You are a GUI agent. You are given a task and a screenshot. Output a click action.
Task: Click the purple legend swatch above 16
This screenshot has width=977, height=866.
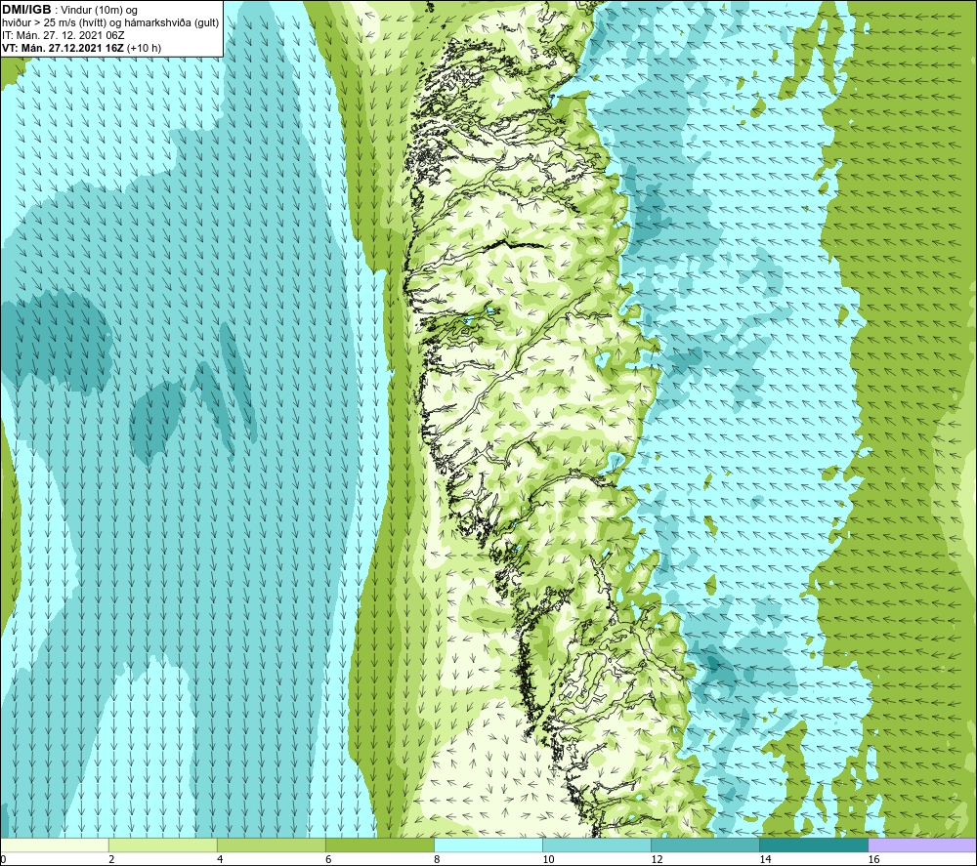[922, 845]
